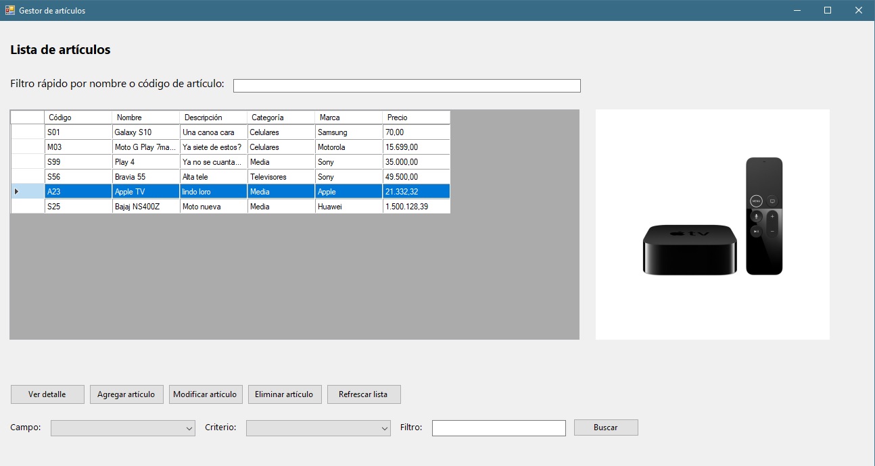875x466 pixels.
Task: Select price cell 70,00
Action: point(417,132)
